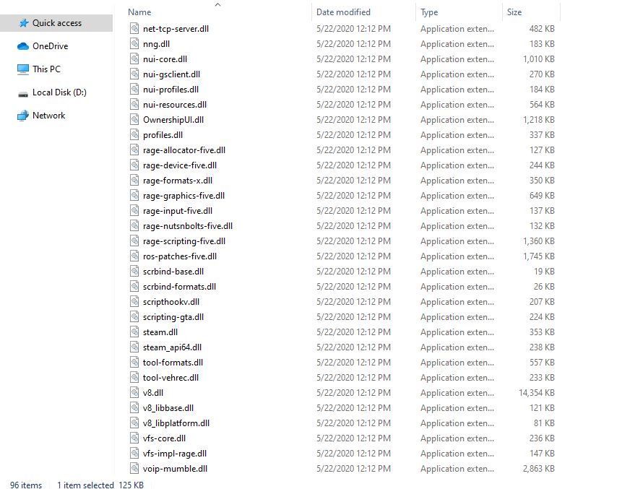Viewport: 622px width, 489px height.
Task: Sort files by the Name column header
Action: click(139, 12)
